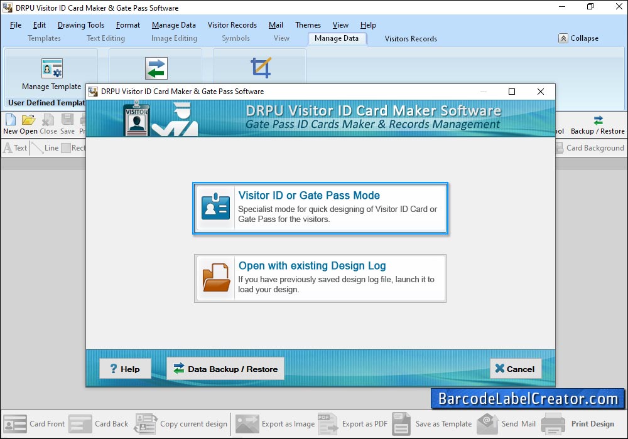628x439 pixels.
Task: Click the crop tool ribbon icon
Action: click(x=261, y=67)
